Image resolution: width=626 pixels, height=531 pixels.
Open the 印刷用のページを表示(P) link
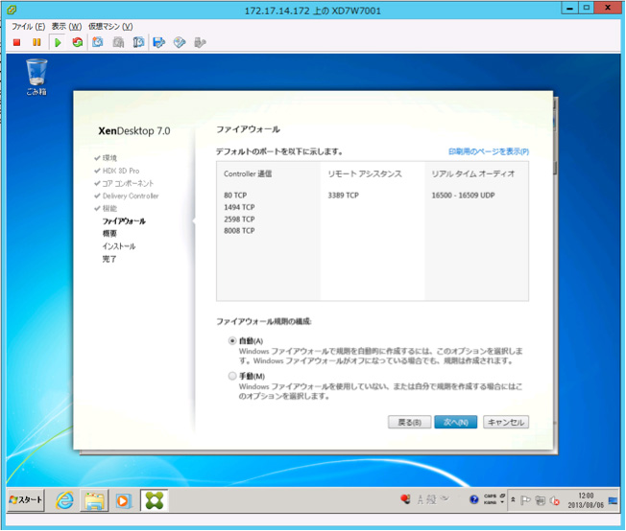pos(489,151)
